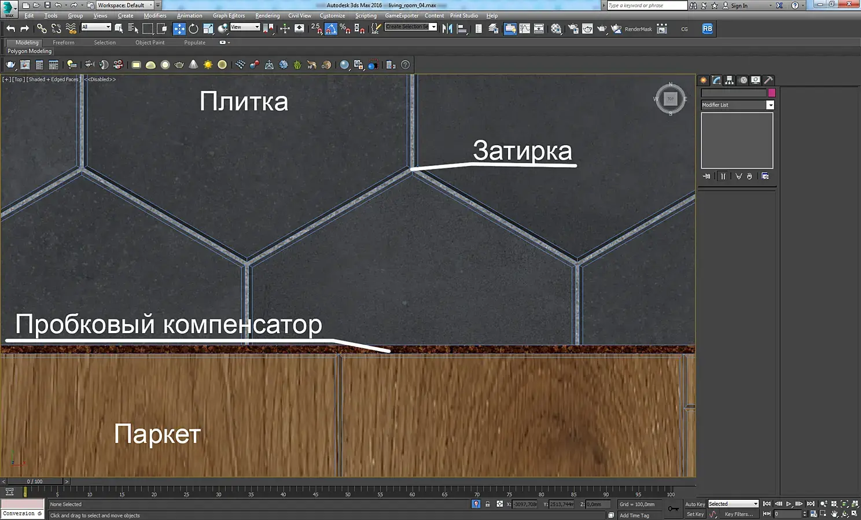Viewport: 861px width, 520px height.
Task: Open the Help question-mark dropdown arrow
Action: [x=803, y=5]
